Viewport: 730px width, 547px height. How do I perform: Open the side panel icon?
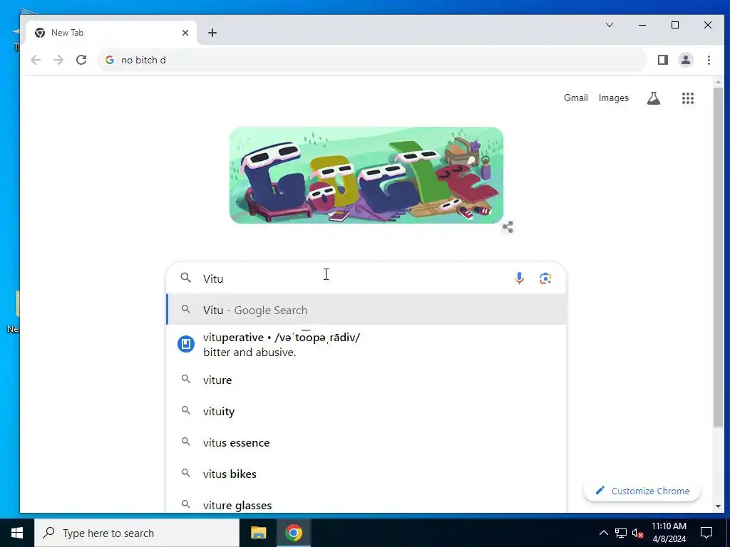[662, 60]
